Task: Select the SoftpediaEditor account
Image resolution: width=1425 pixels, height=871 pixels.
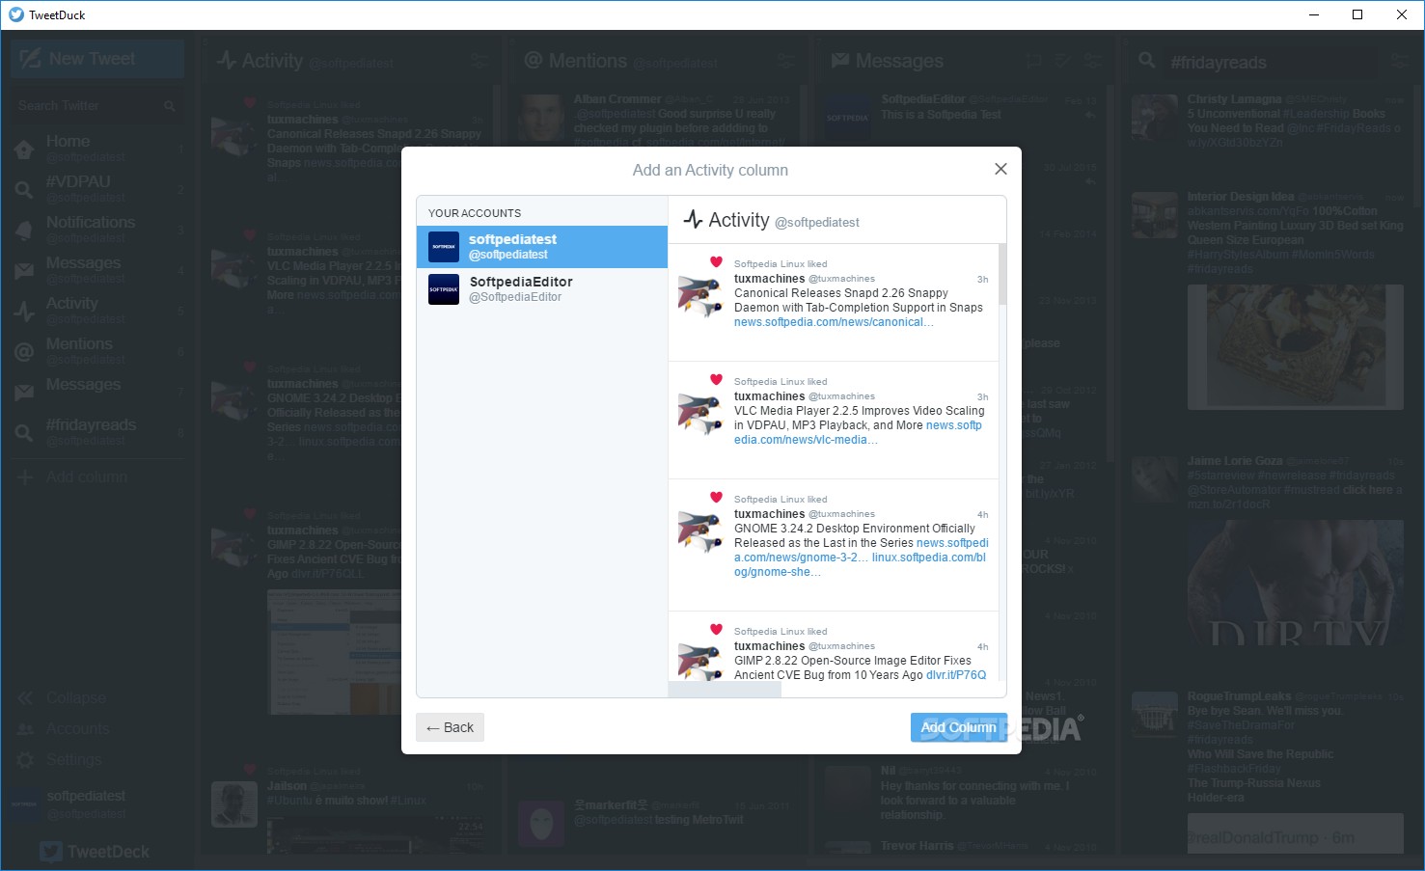Action: point(542,289)
